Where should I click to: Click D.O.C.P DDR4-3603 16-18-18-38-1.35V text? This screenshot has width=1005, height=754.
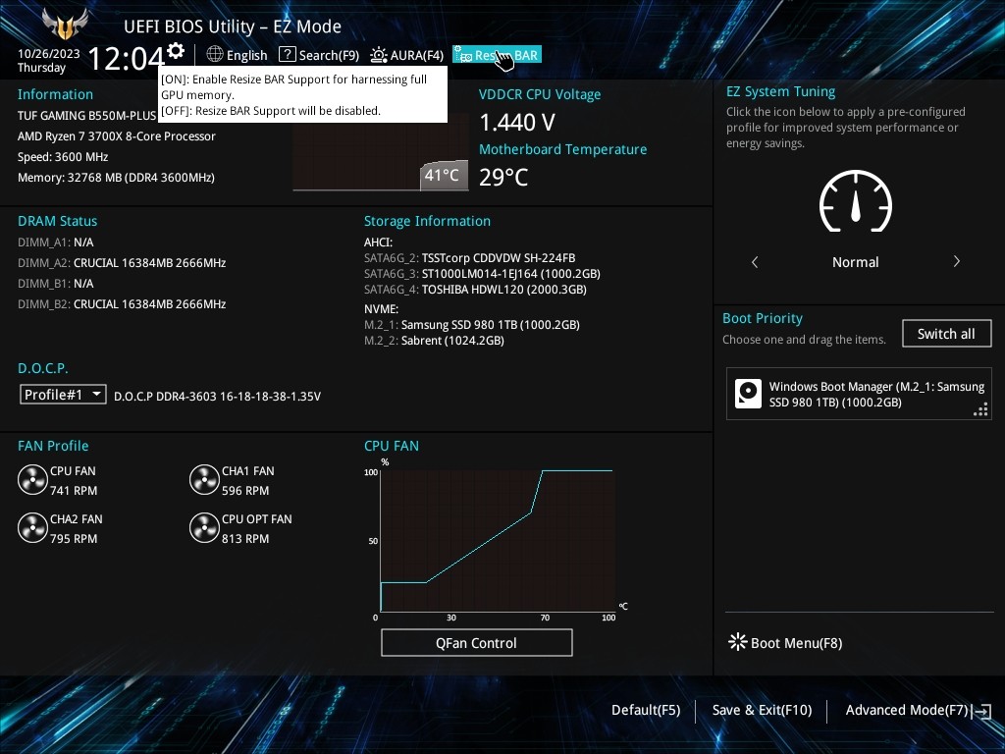217,397
